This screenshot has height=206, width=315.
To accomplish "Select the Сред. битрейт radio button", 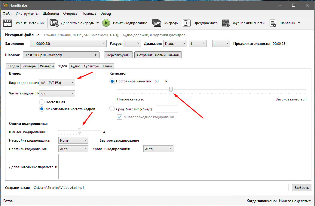I will [112, 109].
